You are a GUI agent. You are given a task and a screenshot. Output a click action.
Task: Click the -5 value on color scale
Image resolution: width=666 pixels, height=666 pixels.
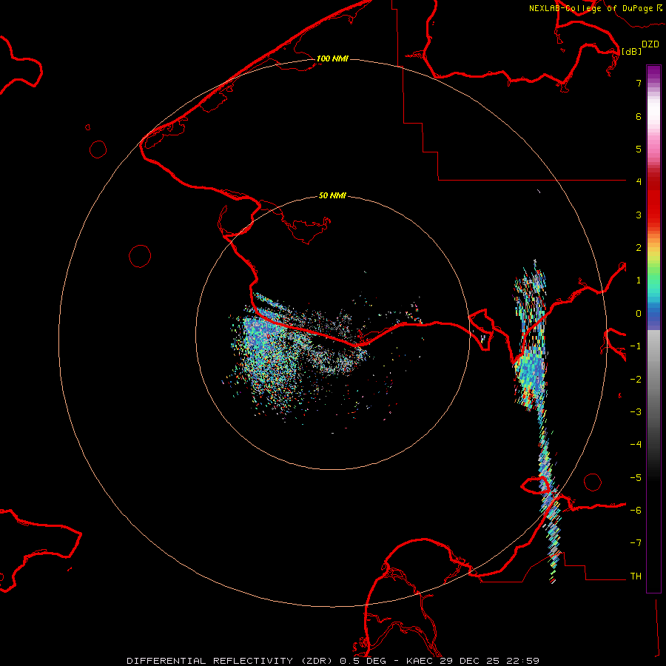[x=636, y=477]
